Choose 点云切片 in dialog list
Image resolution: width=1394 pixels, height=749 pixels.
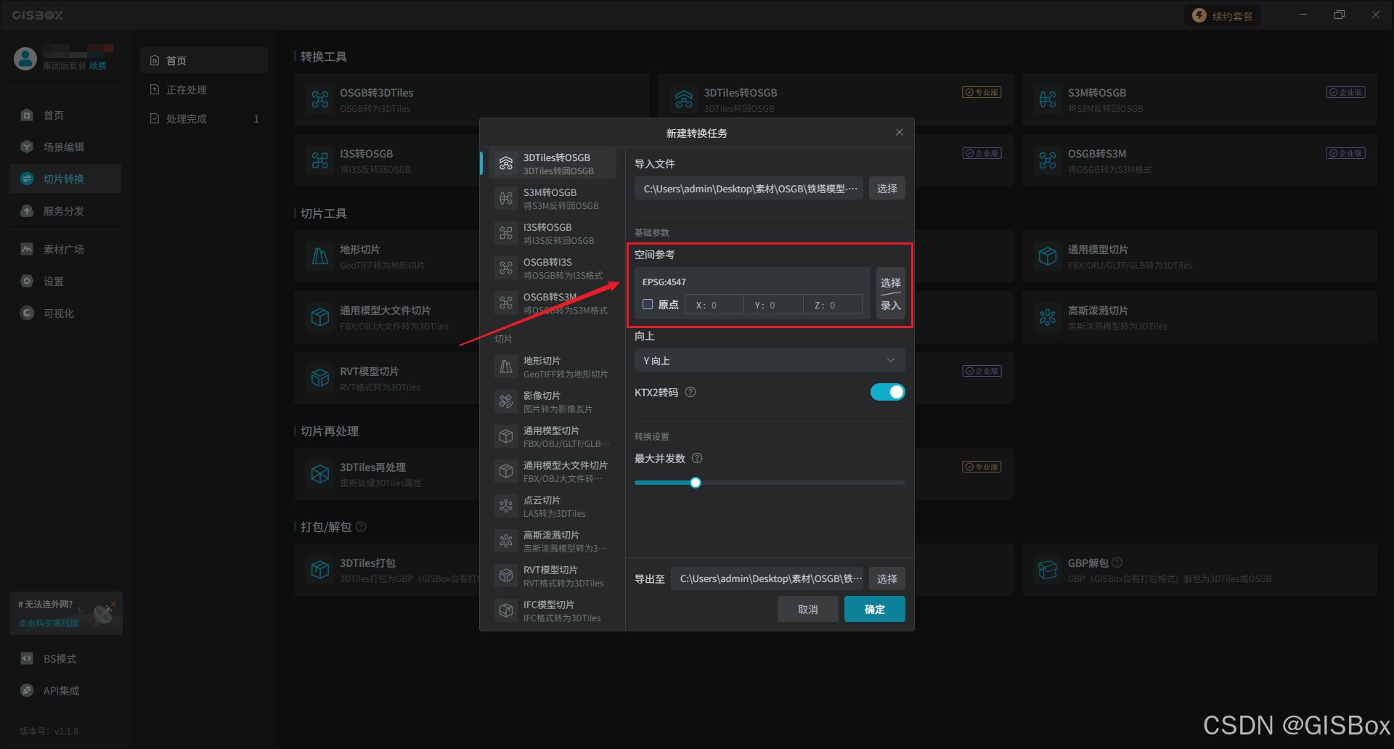[553, 507]
